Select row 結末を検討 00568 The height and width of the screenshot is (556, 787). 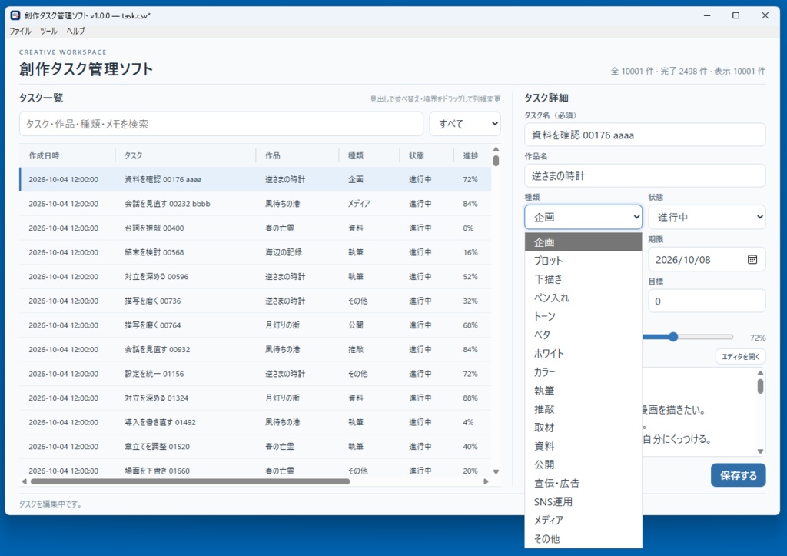pyautogui.click(x=255, y=252)
